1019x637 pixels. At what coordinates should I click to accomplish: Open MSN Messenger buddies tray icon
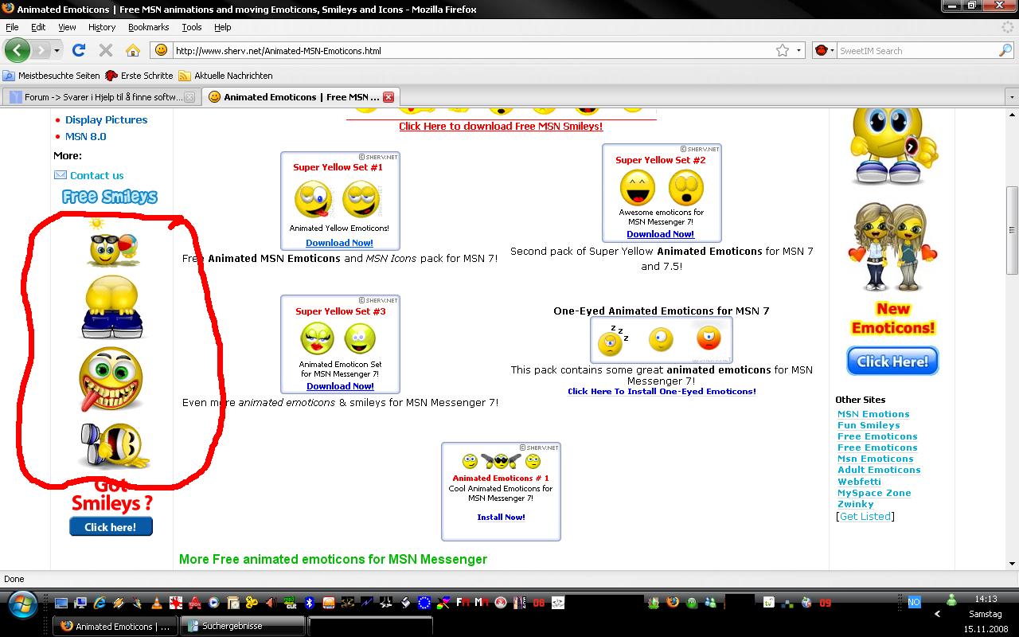click(x=711, y=603)
